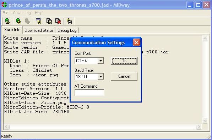This screenshot has height=140, width=212.
Task: Switch to the Debug Log tab
Action: click(67, 30)
